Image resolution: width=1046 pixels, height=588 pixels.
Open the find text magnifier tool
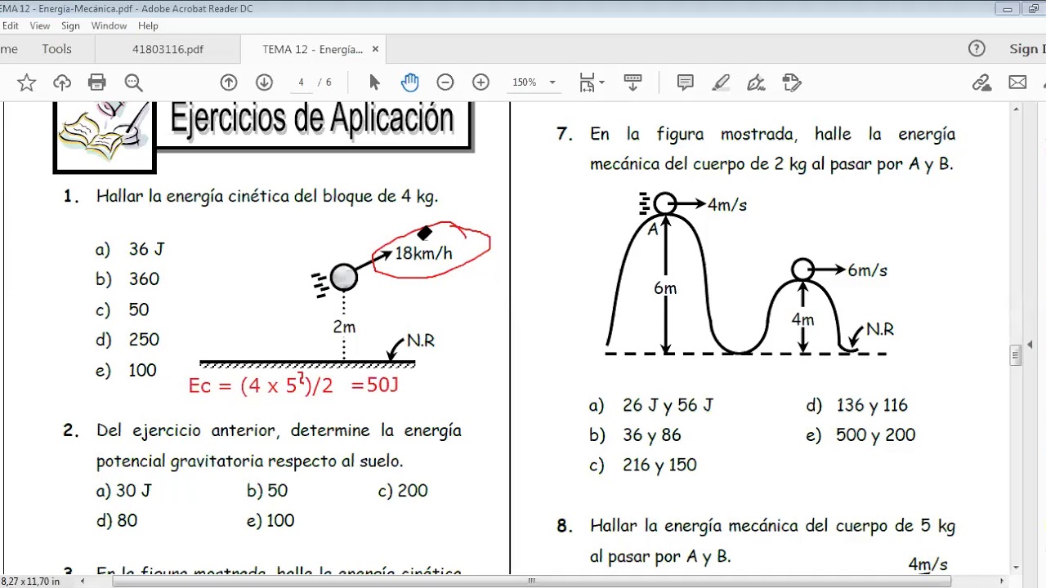click(133, 82)
